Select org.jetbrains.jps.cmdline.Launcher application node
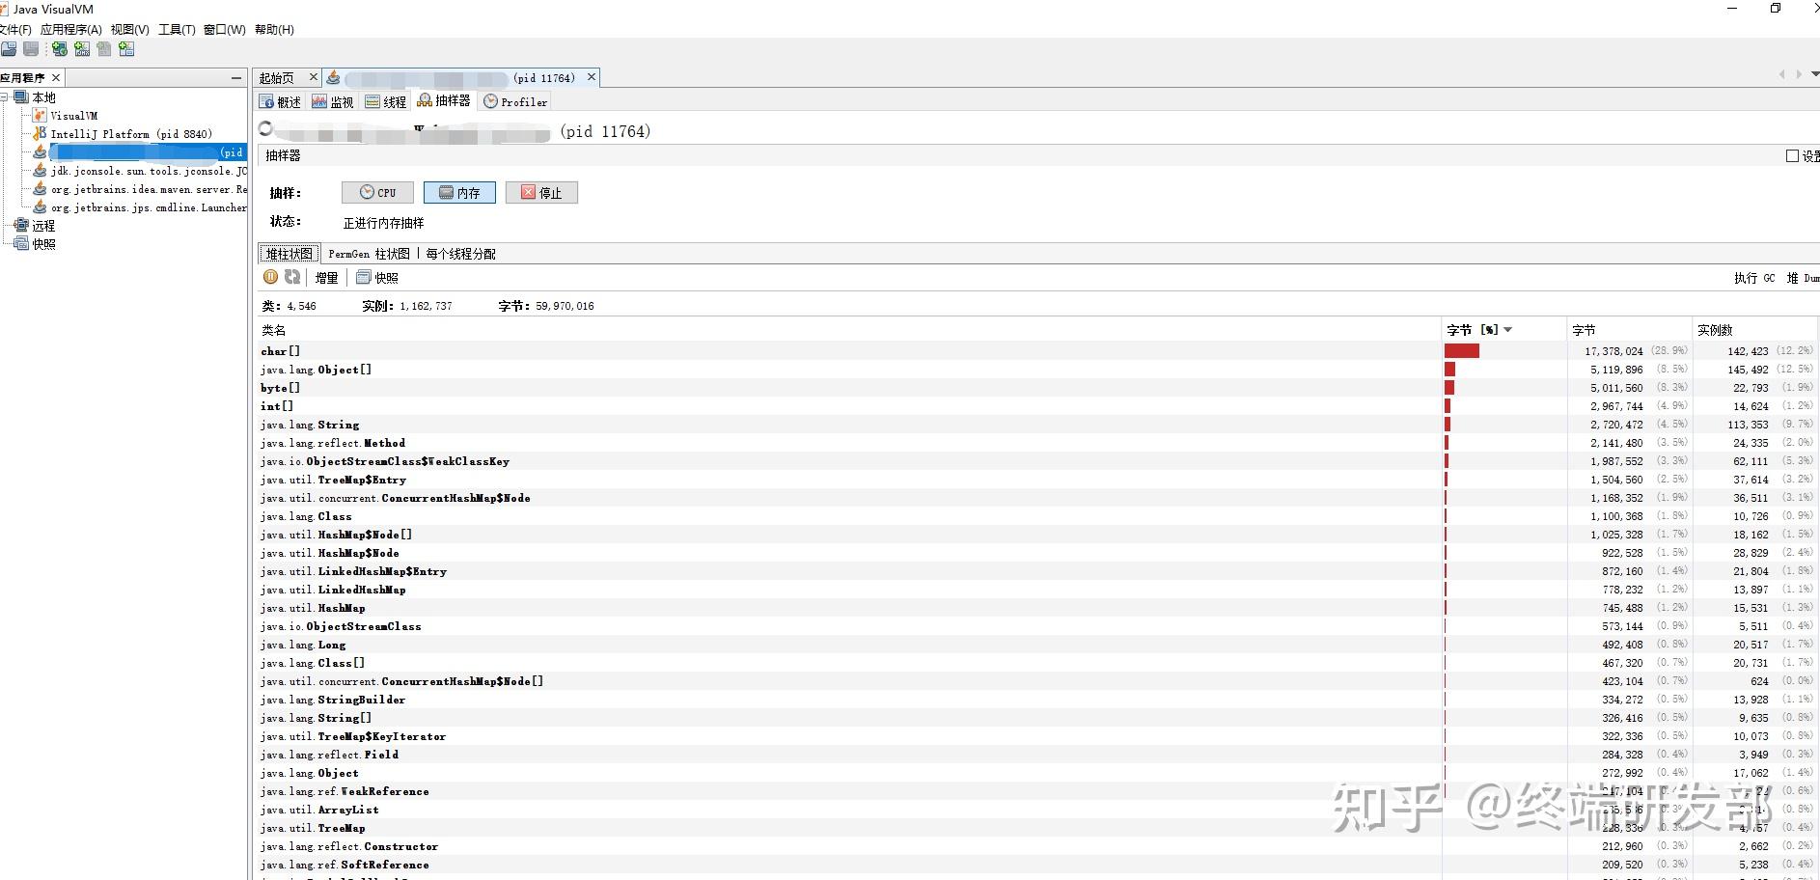 (x=141, y=207)
